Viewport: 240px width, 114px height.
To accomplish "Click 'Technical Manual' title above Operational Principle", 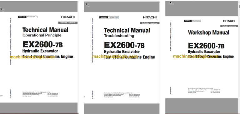I will [x=45, y=30].
